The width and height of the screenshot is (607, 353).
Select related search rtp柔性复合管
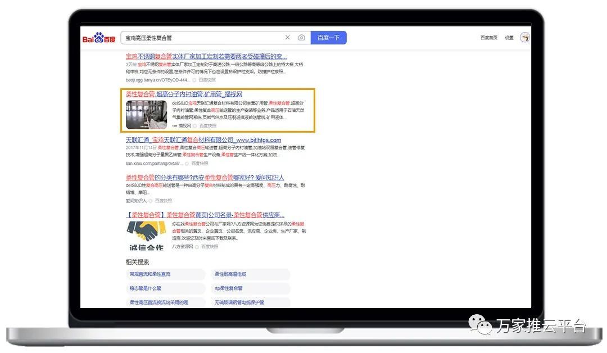[x=228, y=288]
